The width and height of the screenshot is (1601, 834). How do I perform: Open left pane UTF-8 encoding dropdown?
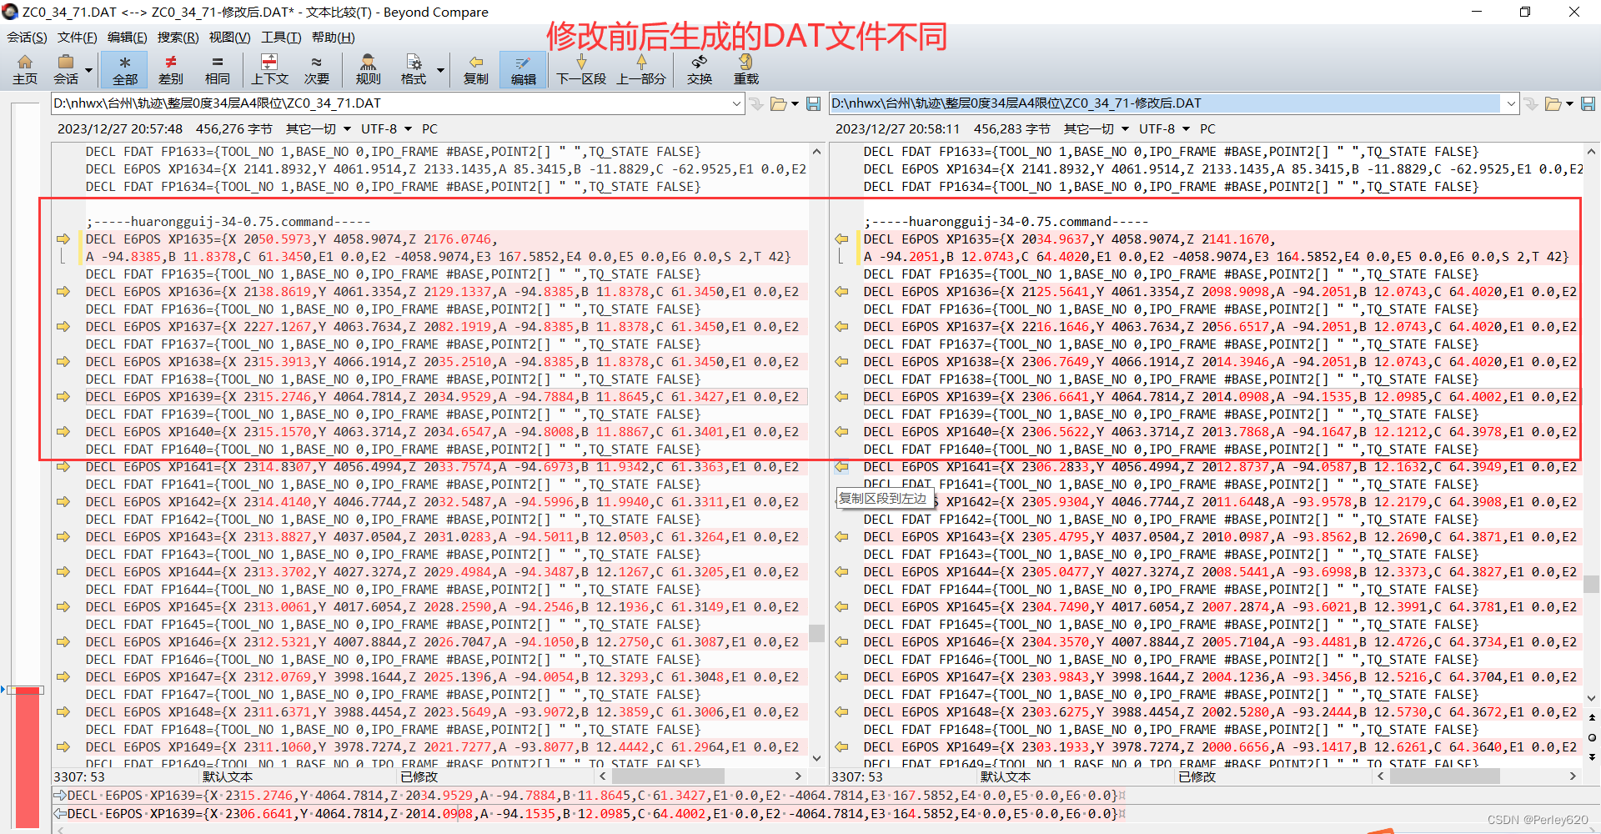[x=386, y=128]
